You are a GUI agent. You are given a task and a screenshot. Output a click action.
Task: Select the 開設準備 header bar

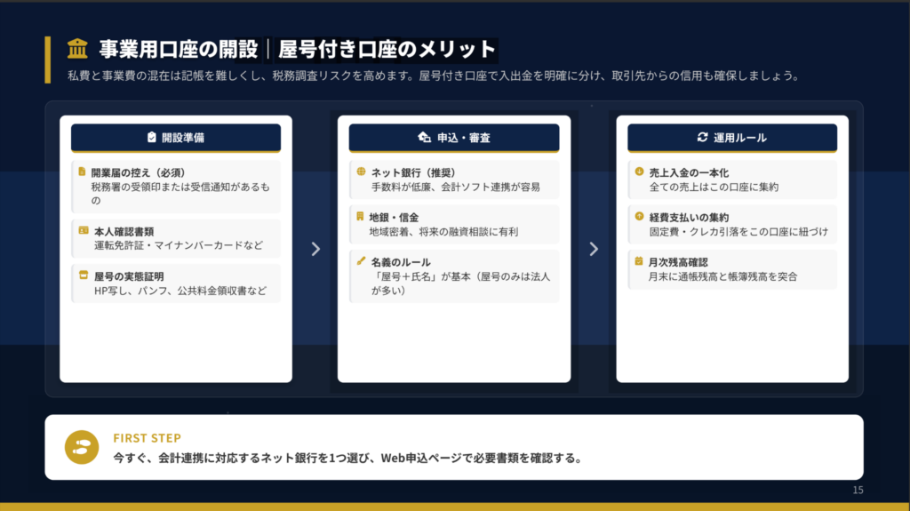tap(176, 138)
